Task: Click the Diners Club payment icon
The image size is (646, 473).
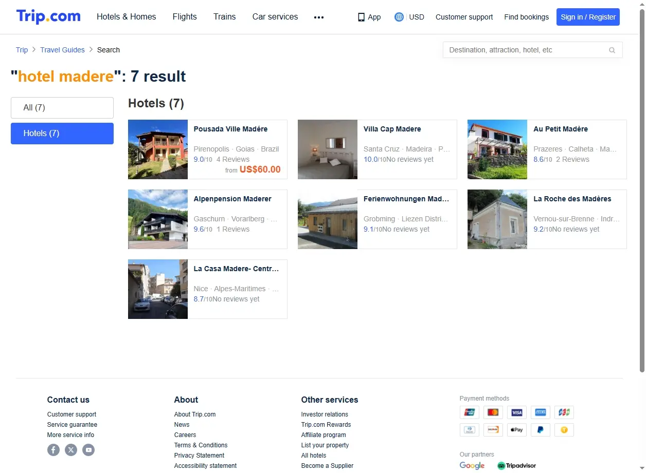Action: click(469, 430)
